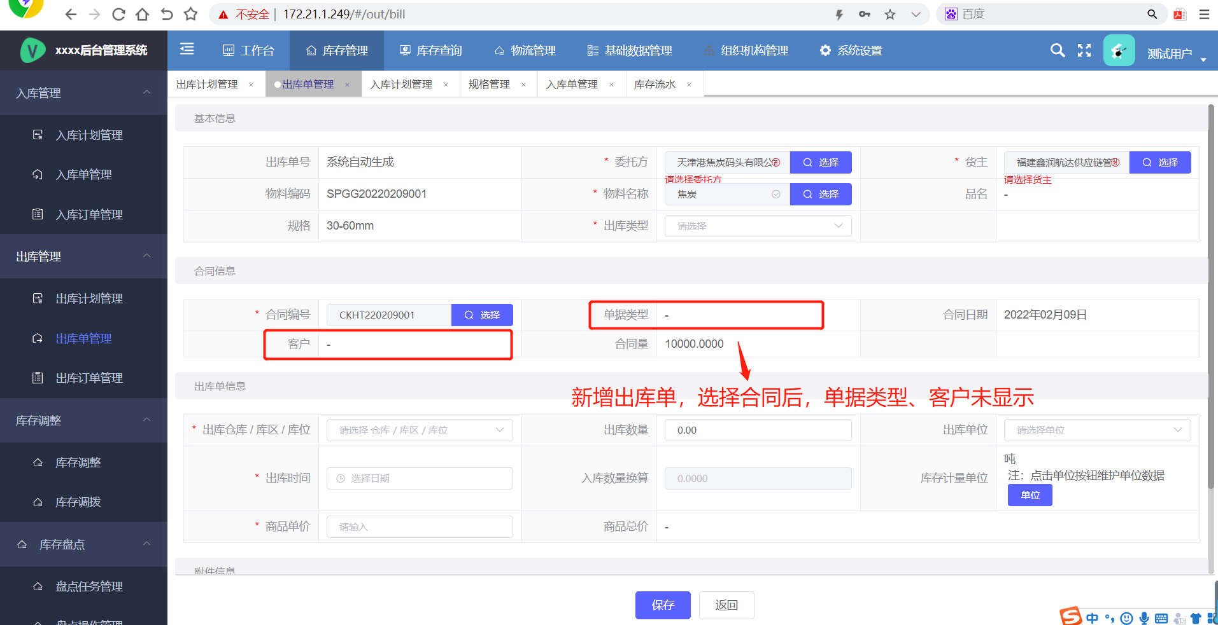Close the 库存流水 tab

tap(689, 85)
